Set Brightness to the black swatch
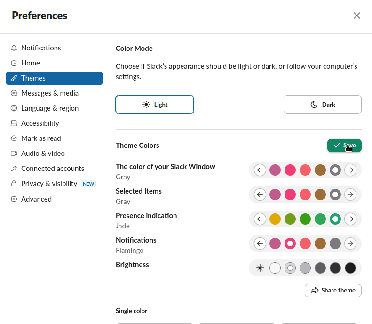 click(350, 268)
